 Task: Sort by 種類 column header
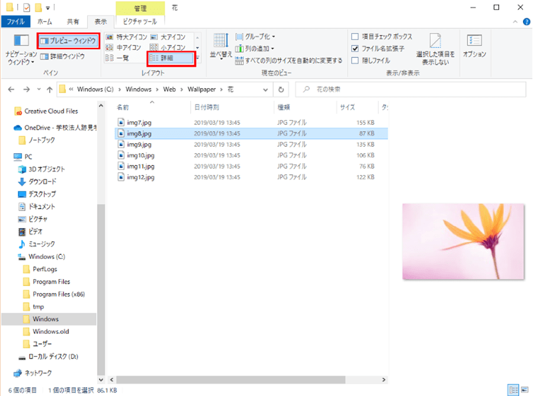click(x=305, y=107)
